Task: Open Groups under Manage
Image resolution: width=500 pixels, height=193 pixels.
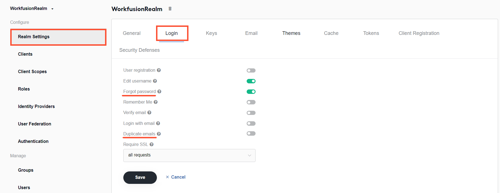Action: pos(26,170)
